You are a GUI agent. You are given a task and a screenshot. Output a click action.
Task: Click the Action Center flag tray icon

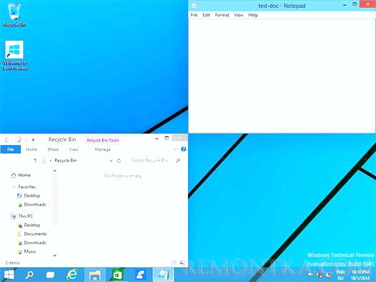click(311, 275)
